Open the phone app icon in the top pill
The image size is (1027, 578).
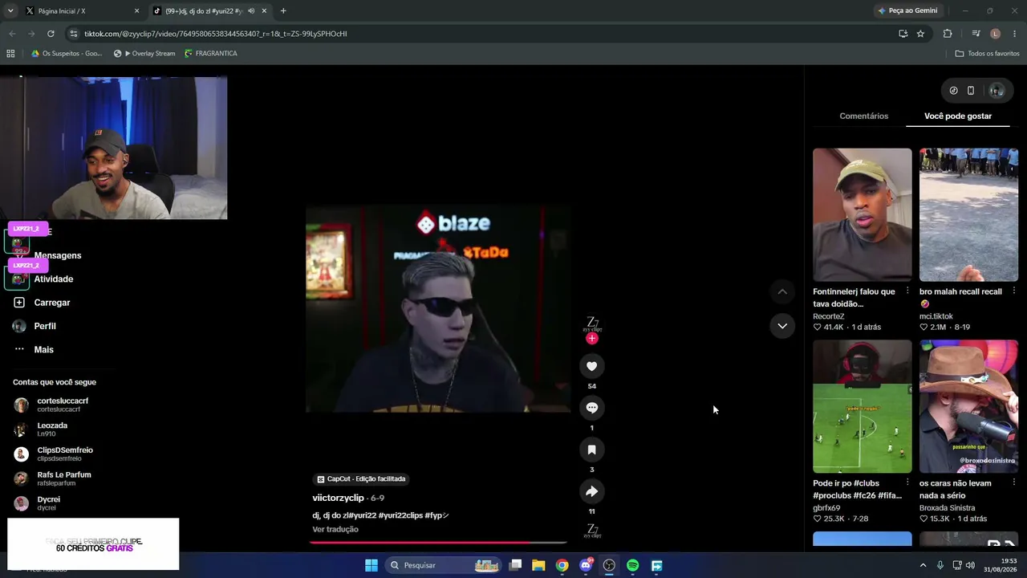point(970,91)
